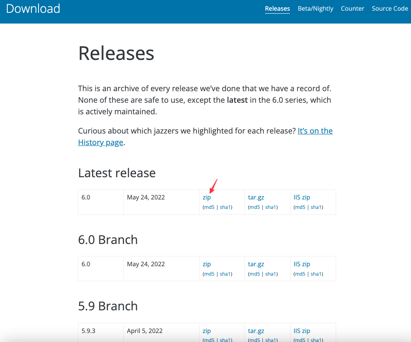Open md5 for zip in Latest release

(209, 207)
